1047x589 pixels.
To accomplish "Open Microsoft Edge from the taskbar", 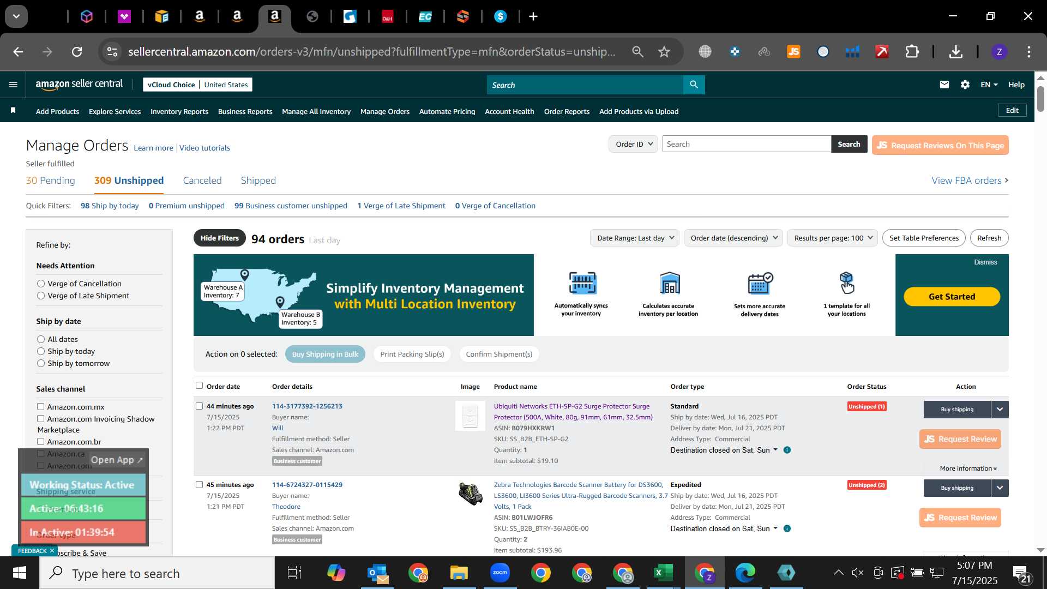I will click(745, 573).
